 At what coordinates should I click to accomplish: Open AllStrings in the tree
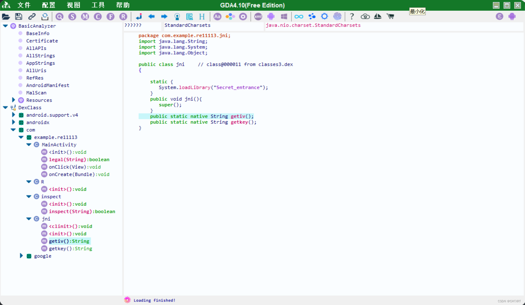[x=40, y=56]
